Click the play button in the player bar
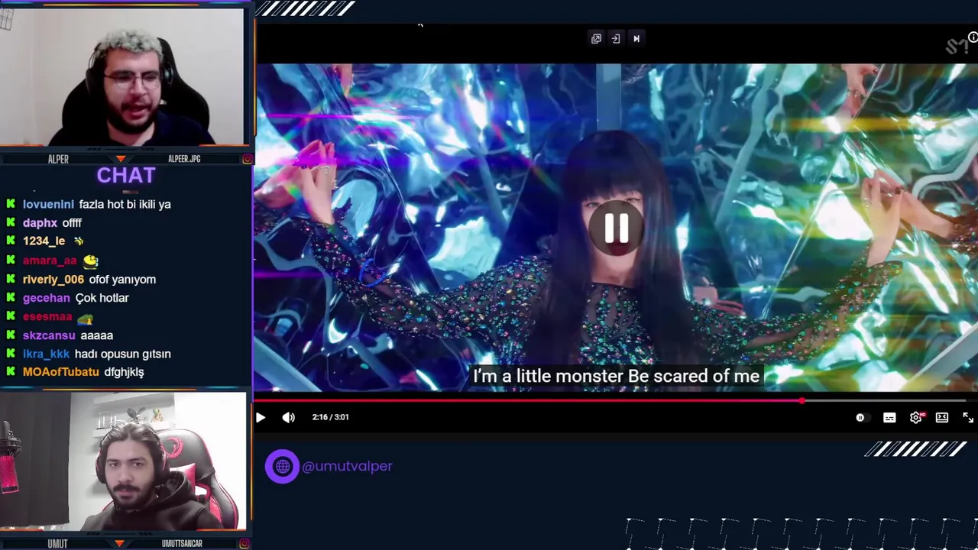The height and width of the screenshot is (550, 978). coord(261,417)
